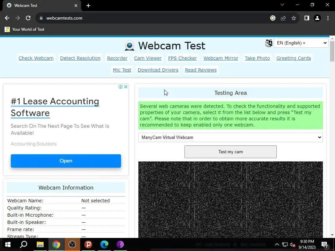
Task: Open the Check Webcam link
Action: click(x=36, y=58)
